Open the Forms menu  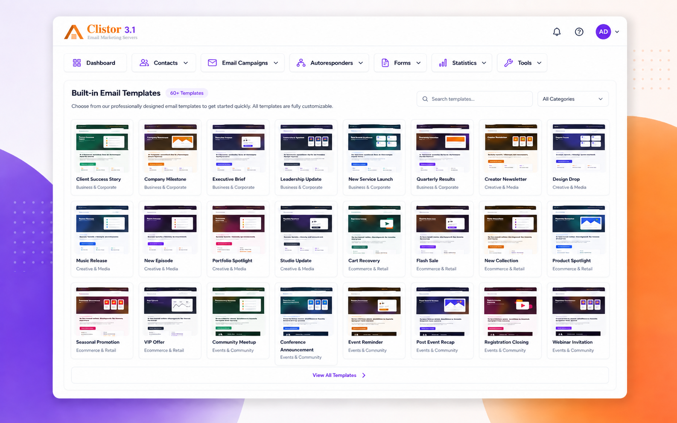[x=400, y=63]
